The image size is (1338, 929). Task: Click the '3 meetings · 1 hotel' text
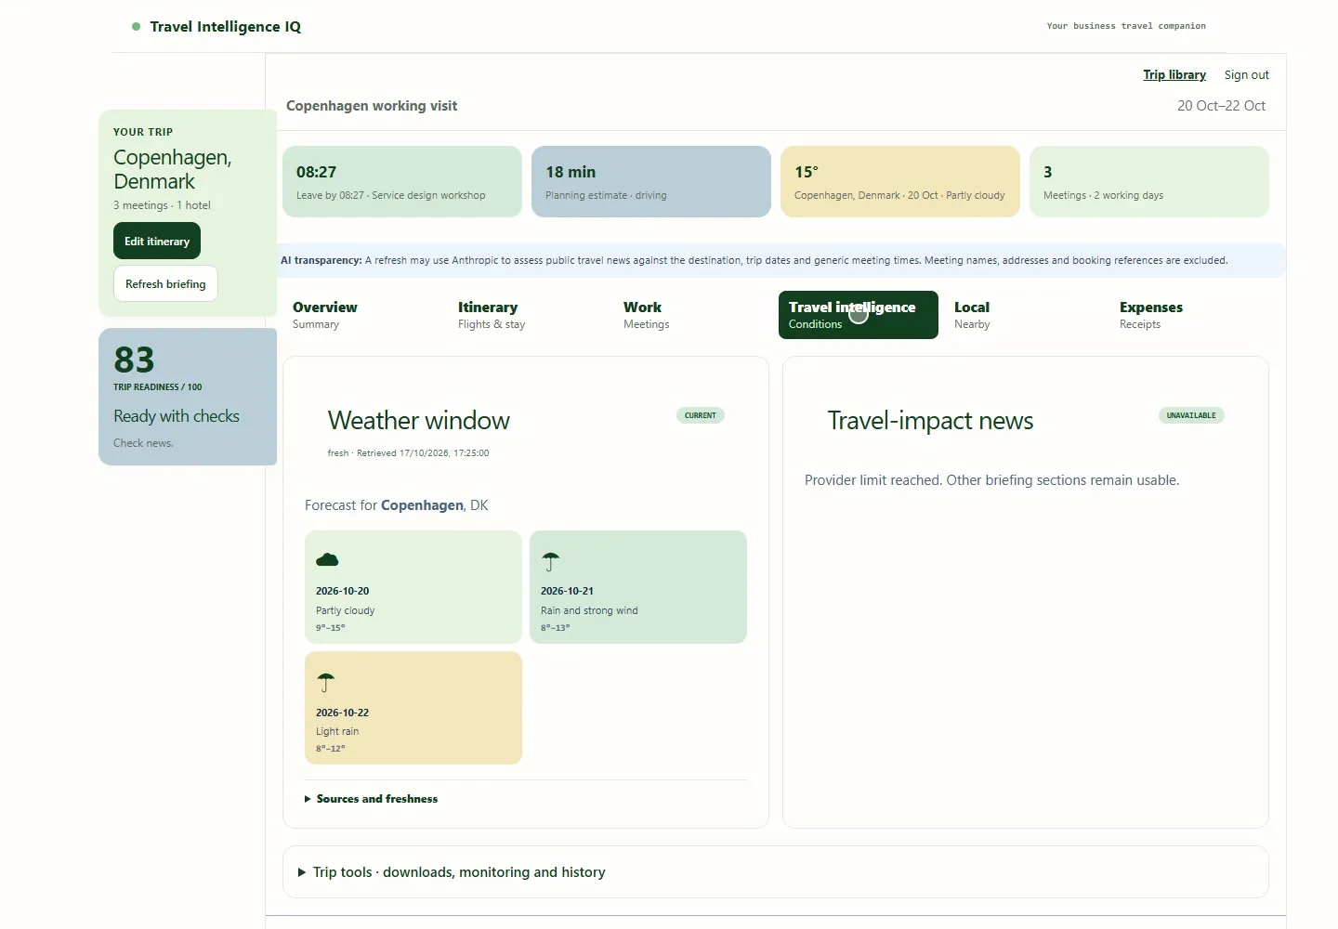tap(162, 205)
